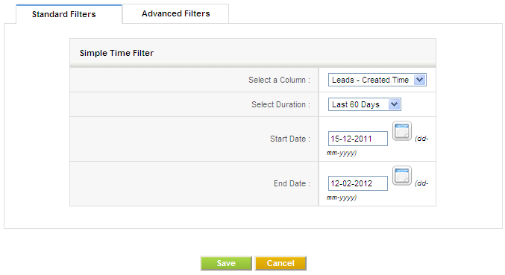Click the 'Select Duration :' label
The image size is (505, 275).
point(280,104)
